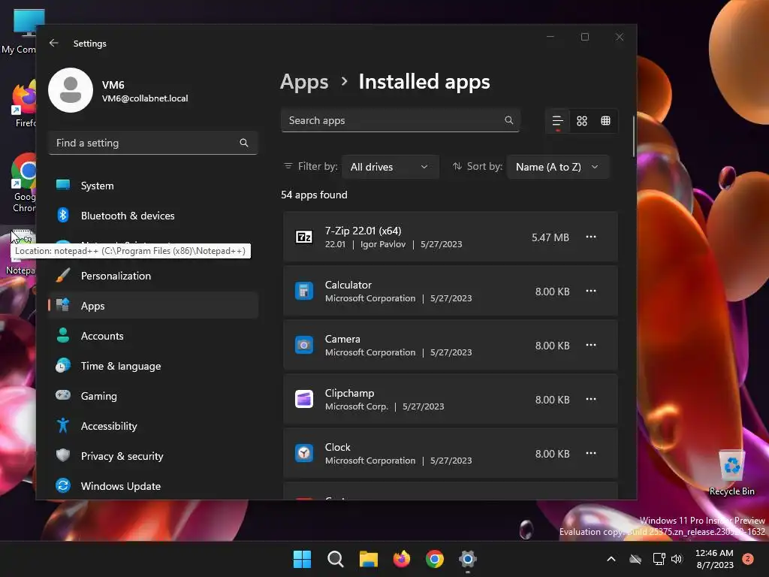Screen dimensions: 769x577
Task: Open Personalization settings
Action: (x=153, y=276)
